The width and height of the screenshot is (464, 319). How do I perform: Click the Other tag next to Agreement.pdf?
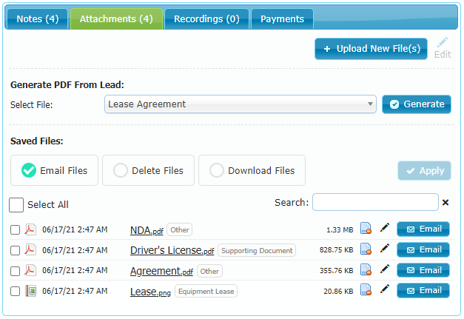point(209,271)
